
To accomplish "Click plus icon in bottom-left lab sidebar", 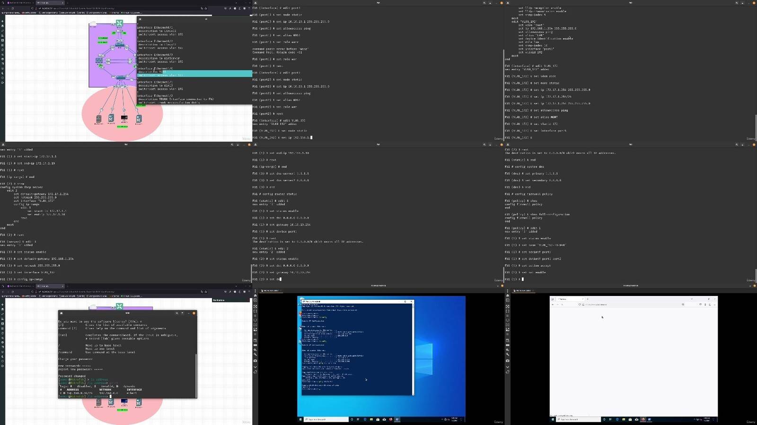I will [2, 305].
